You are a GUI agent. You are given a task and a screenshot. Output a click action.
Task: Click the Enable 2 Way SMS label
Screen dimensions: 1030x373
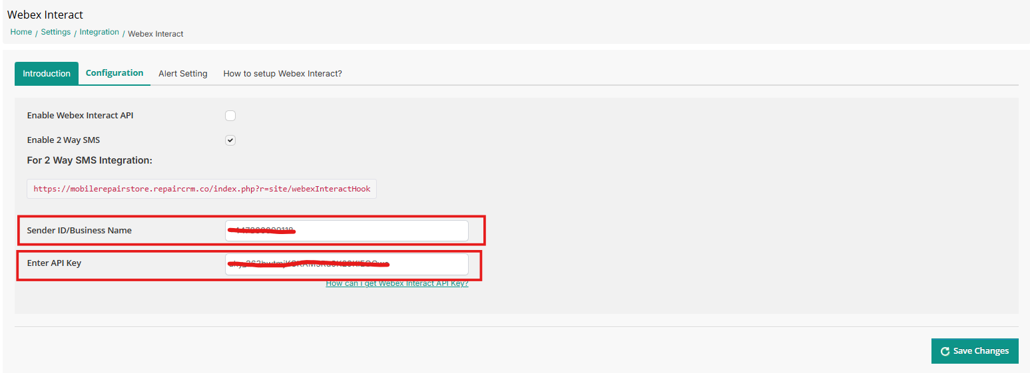pos(64,140)
